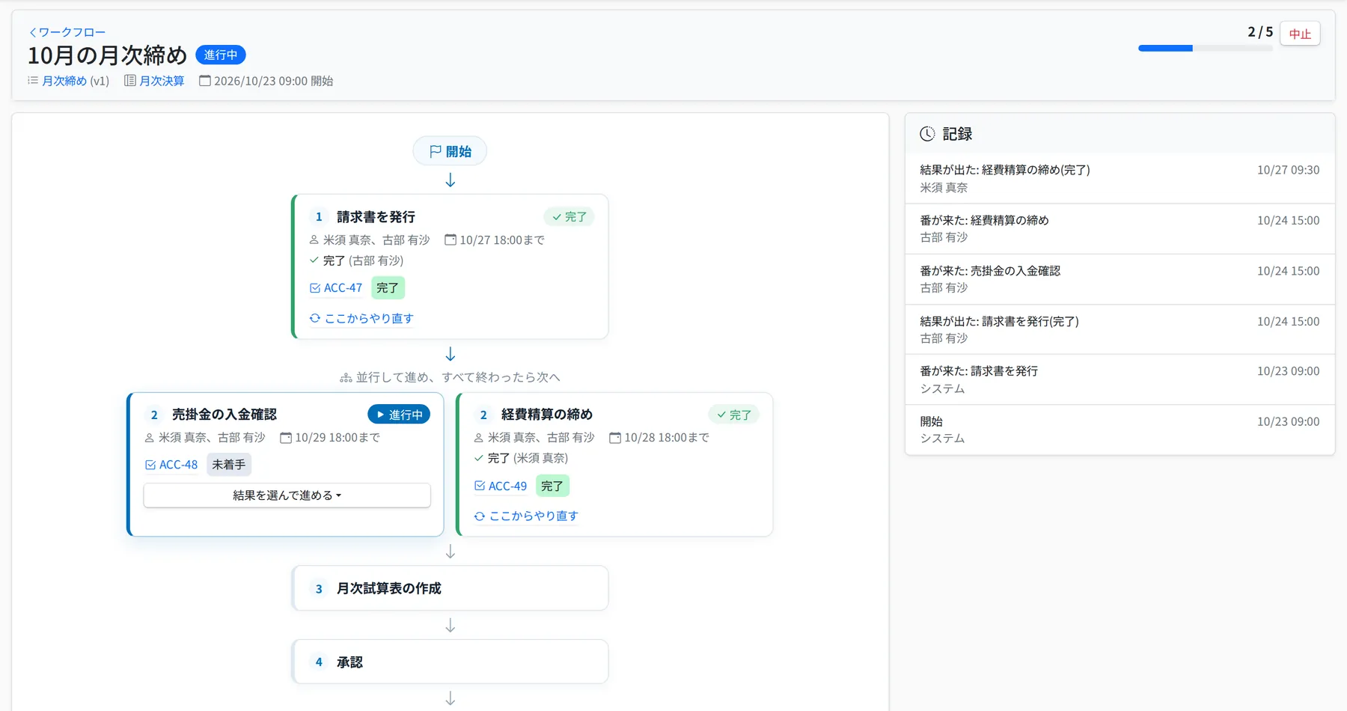The image size is (1347, 711).
Task: Click the 進行中 status badge in header
Action: pyautogui.click(x=221, y=55)
